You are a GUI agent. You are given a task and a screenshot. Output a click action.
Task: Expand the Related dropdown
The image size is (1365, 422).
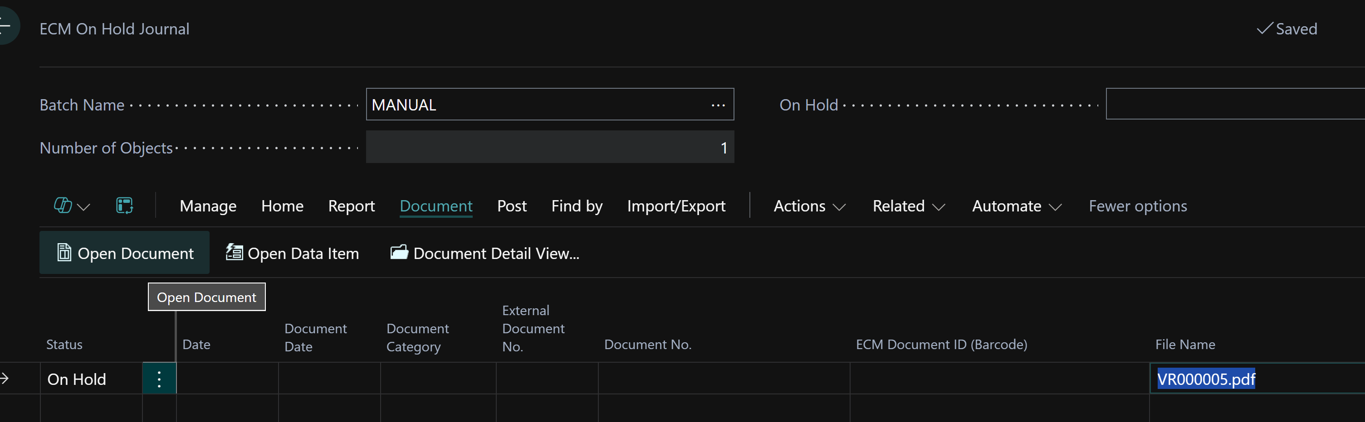coord(908,206)
